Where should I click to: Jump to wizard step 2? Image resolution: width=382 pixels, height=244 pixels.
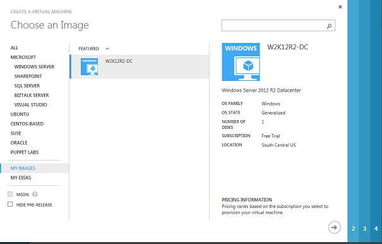click(353, 229)
